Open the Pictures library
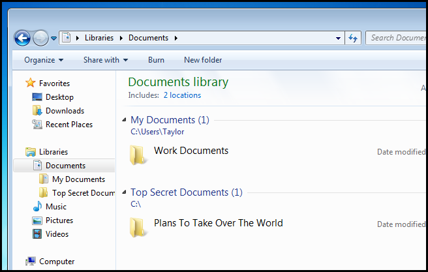This screenshot has width=428, height=272. coord(59,220)
